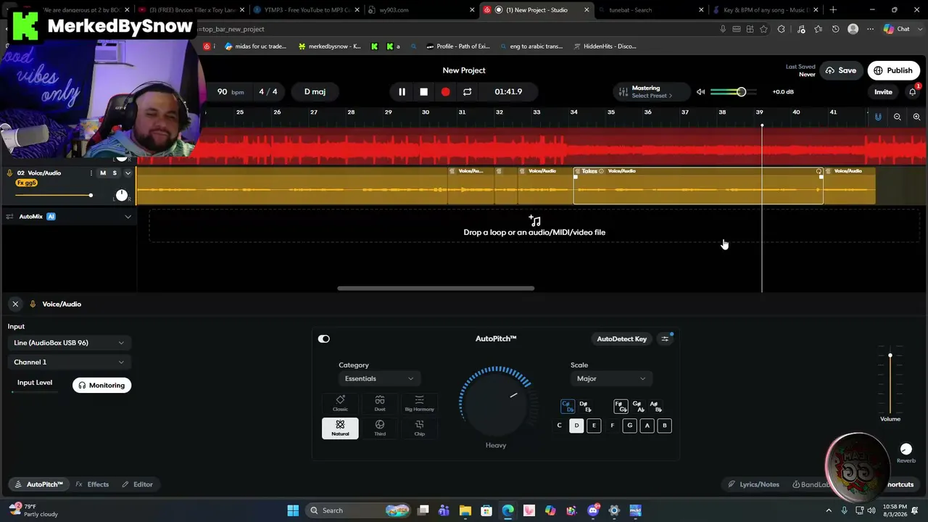This screenshot has width=928, height=522.
Task: Zoom in the timeline
Action: coord(916,117)
